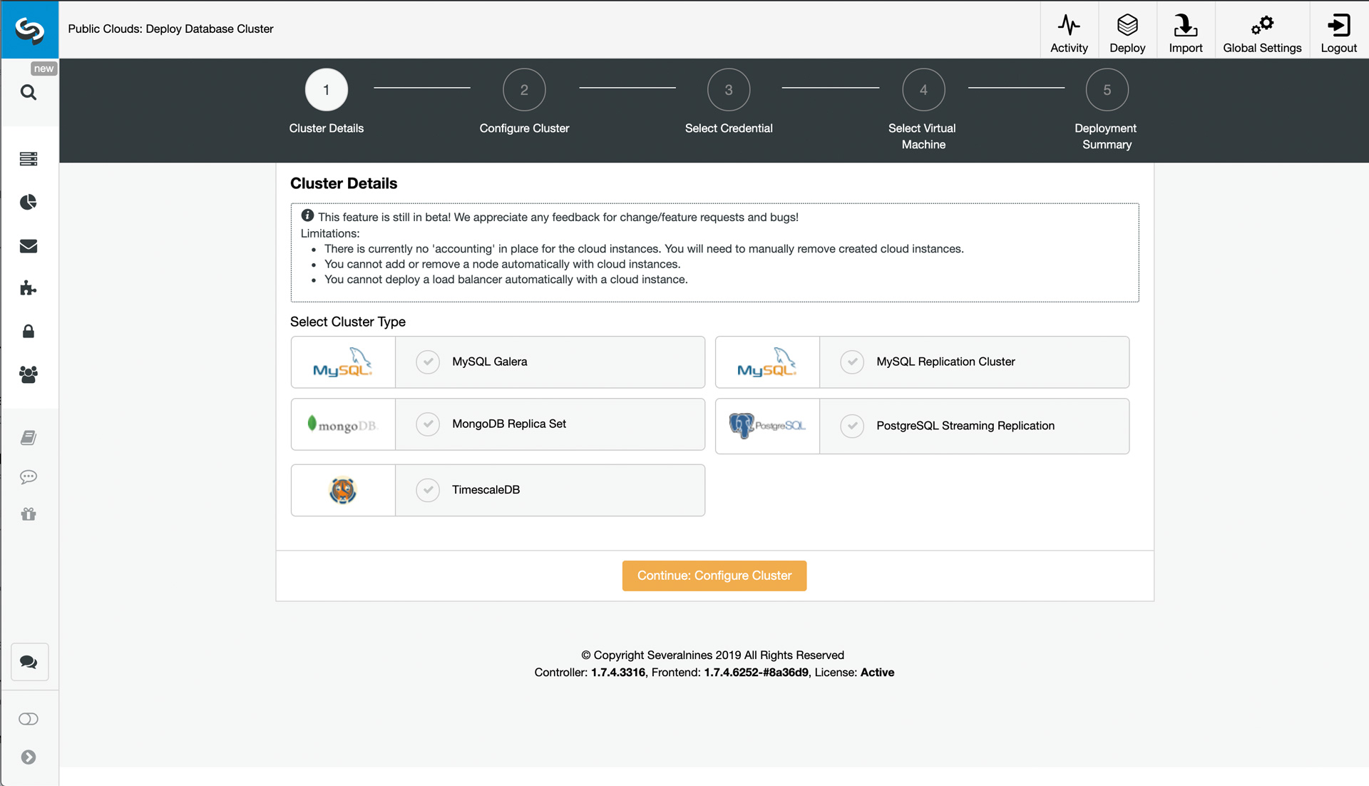Click the MySQL logo beside MySQL Galera
1369x786 pixels.
tap(343, 362)
